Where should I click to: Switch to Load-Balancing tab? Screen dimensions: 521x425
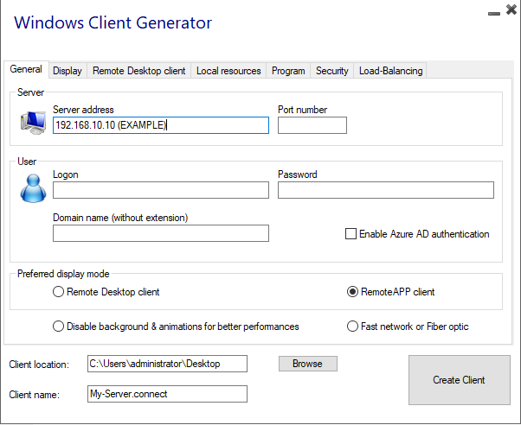tap(390, 71)
